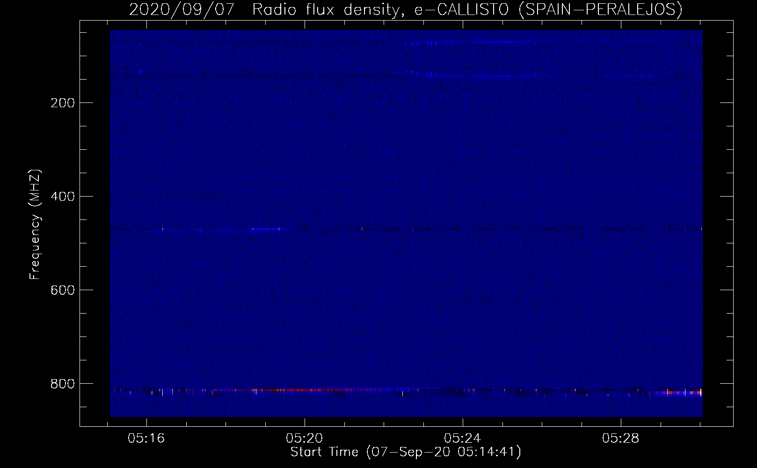Screen dimensions: 757x468
Task: Click the spectrogram plot area
Action: pos(406,223)
